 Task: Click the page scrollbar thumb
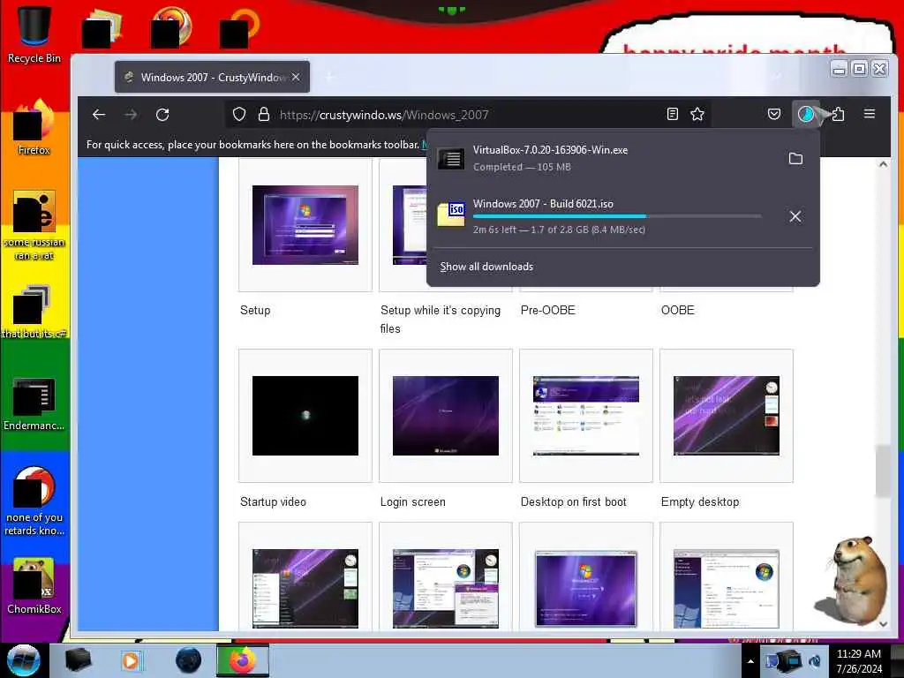(882, 471)
